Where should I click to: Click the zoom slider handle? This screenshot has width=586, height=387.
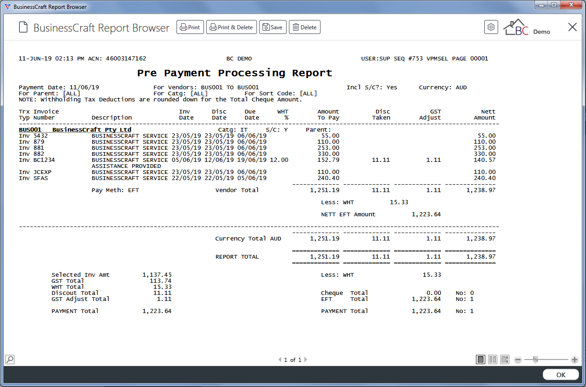click(x=535, y=359)
